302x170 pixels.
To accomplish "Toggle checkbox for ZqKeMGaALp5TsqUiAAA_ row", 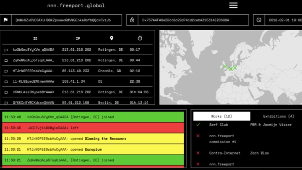I will click(6, 60).
